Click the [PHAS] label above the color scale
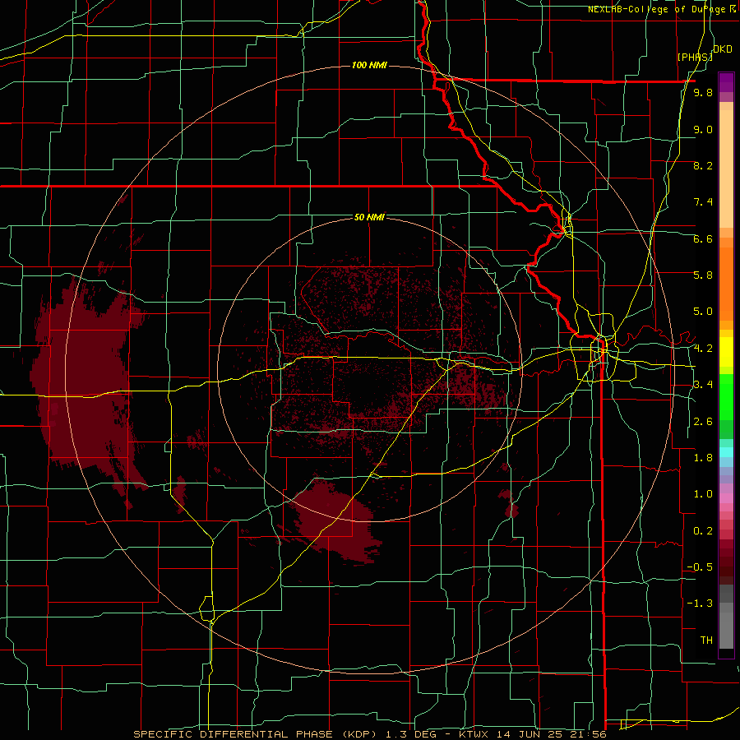The image size is (740, 740). [694, 57]
